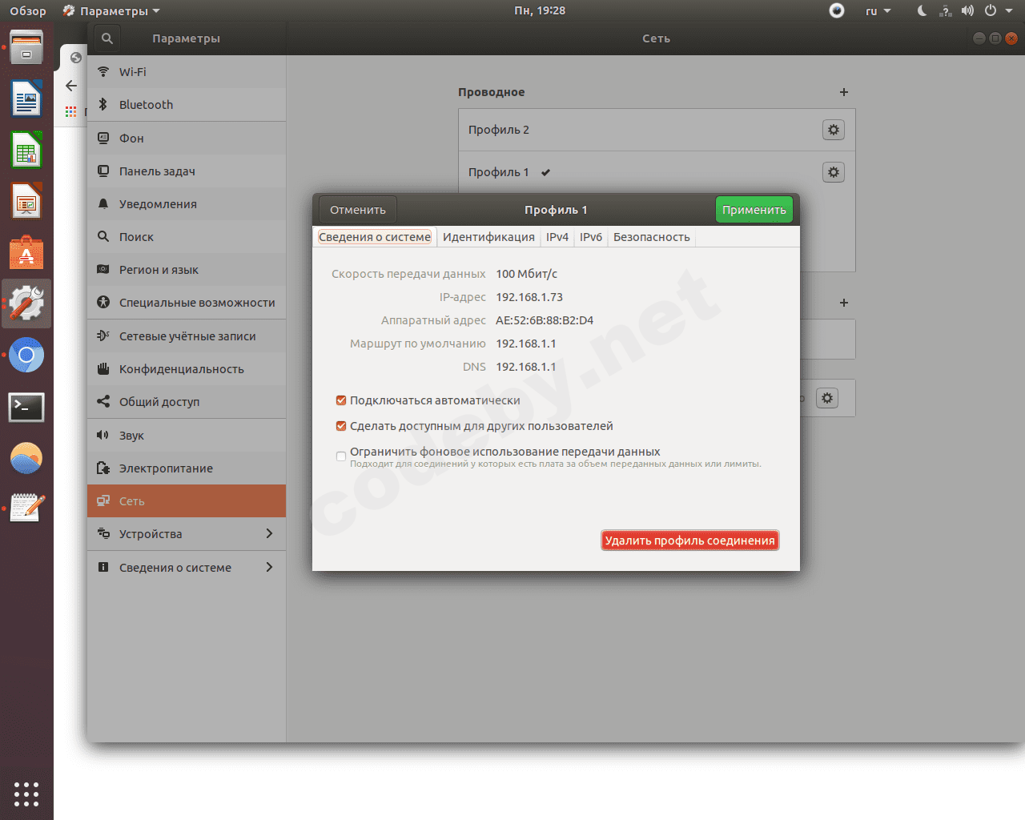Image resolution: width=1025 pixels, height=820 pixels.
Task: Switch to the Идентификация tab
Action: [x=488, y=237]
